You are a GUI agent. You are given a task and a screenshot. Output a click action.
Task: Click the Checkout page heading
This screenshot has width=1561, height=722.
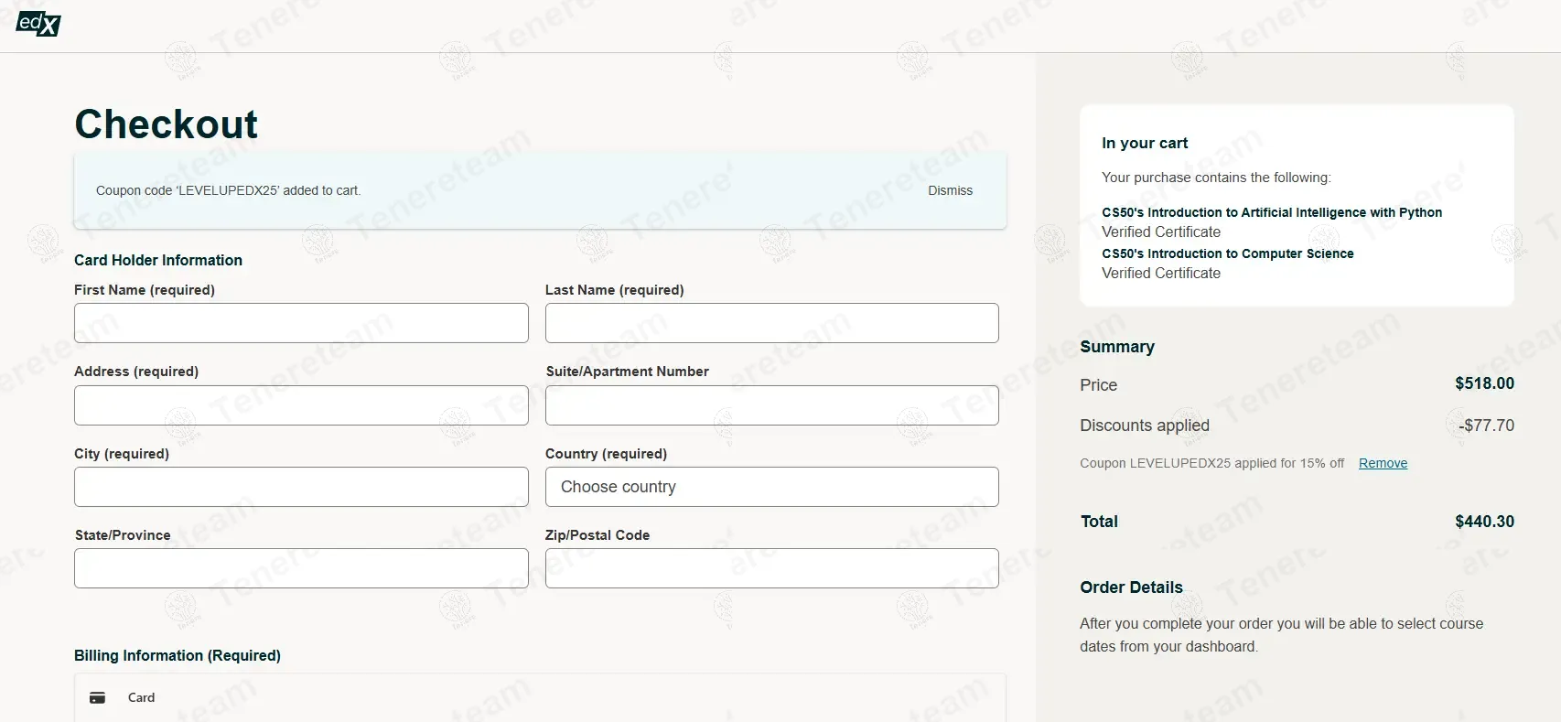pyautogui.click(x=167, y=124)
